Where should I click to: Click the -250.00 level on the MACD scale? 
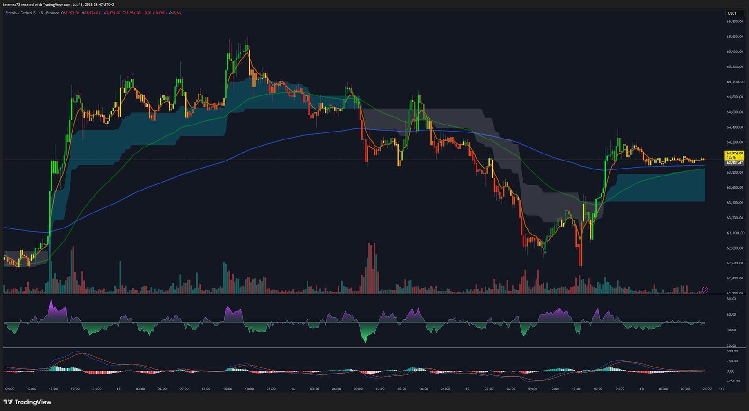tap(733, 381)
